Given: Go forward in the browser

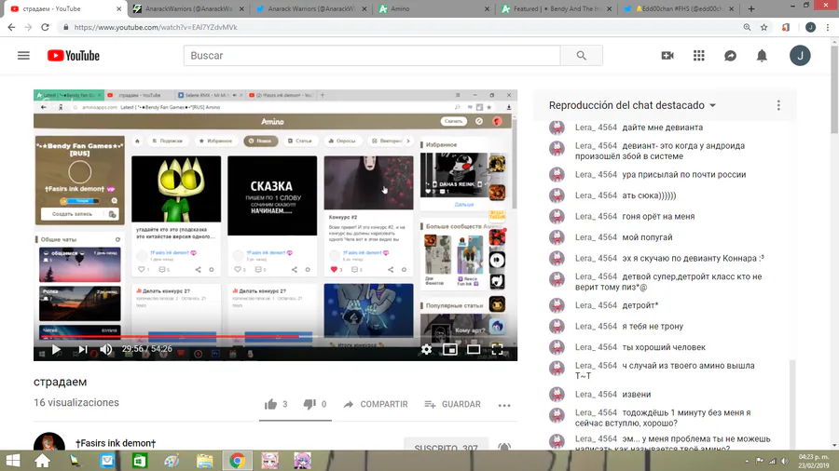Looking at the screenshot, I should tap(28, 27).
